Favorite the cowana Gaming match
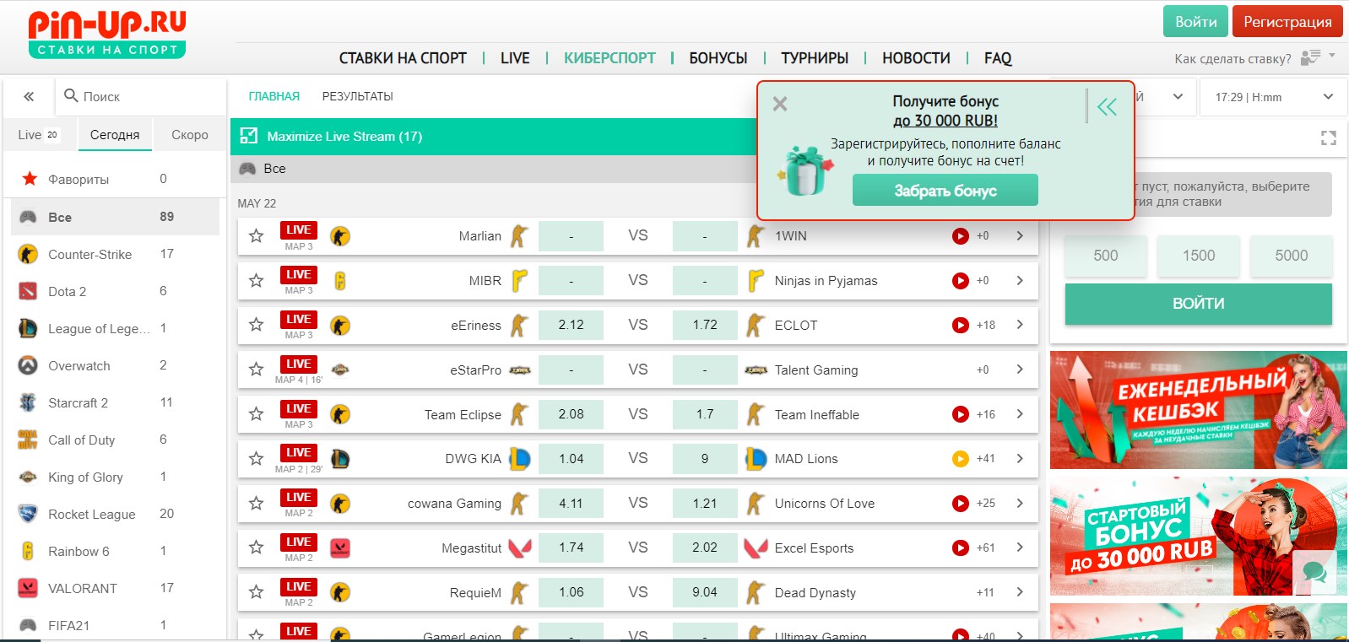 coord(257,504)
